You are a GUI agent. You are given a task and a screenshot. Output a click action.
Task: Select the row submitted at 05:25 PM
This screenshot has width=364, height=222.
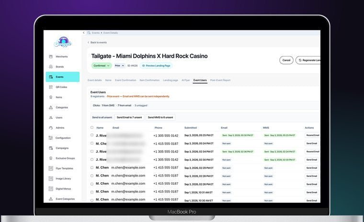92,135
